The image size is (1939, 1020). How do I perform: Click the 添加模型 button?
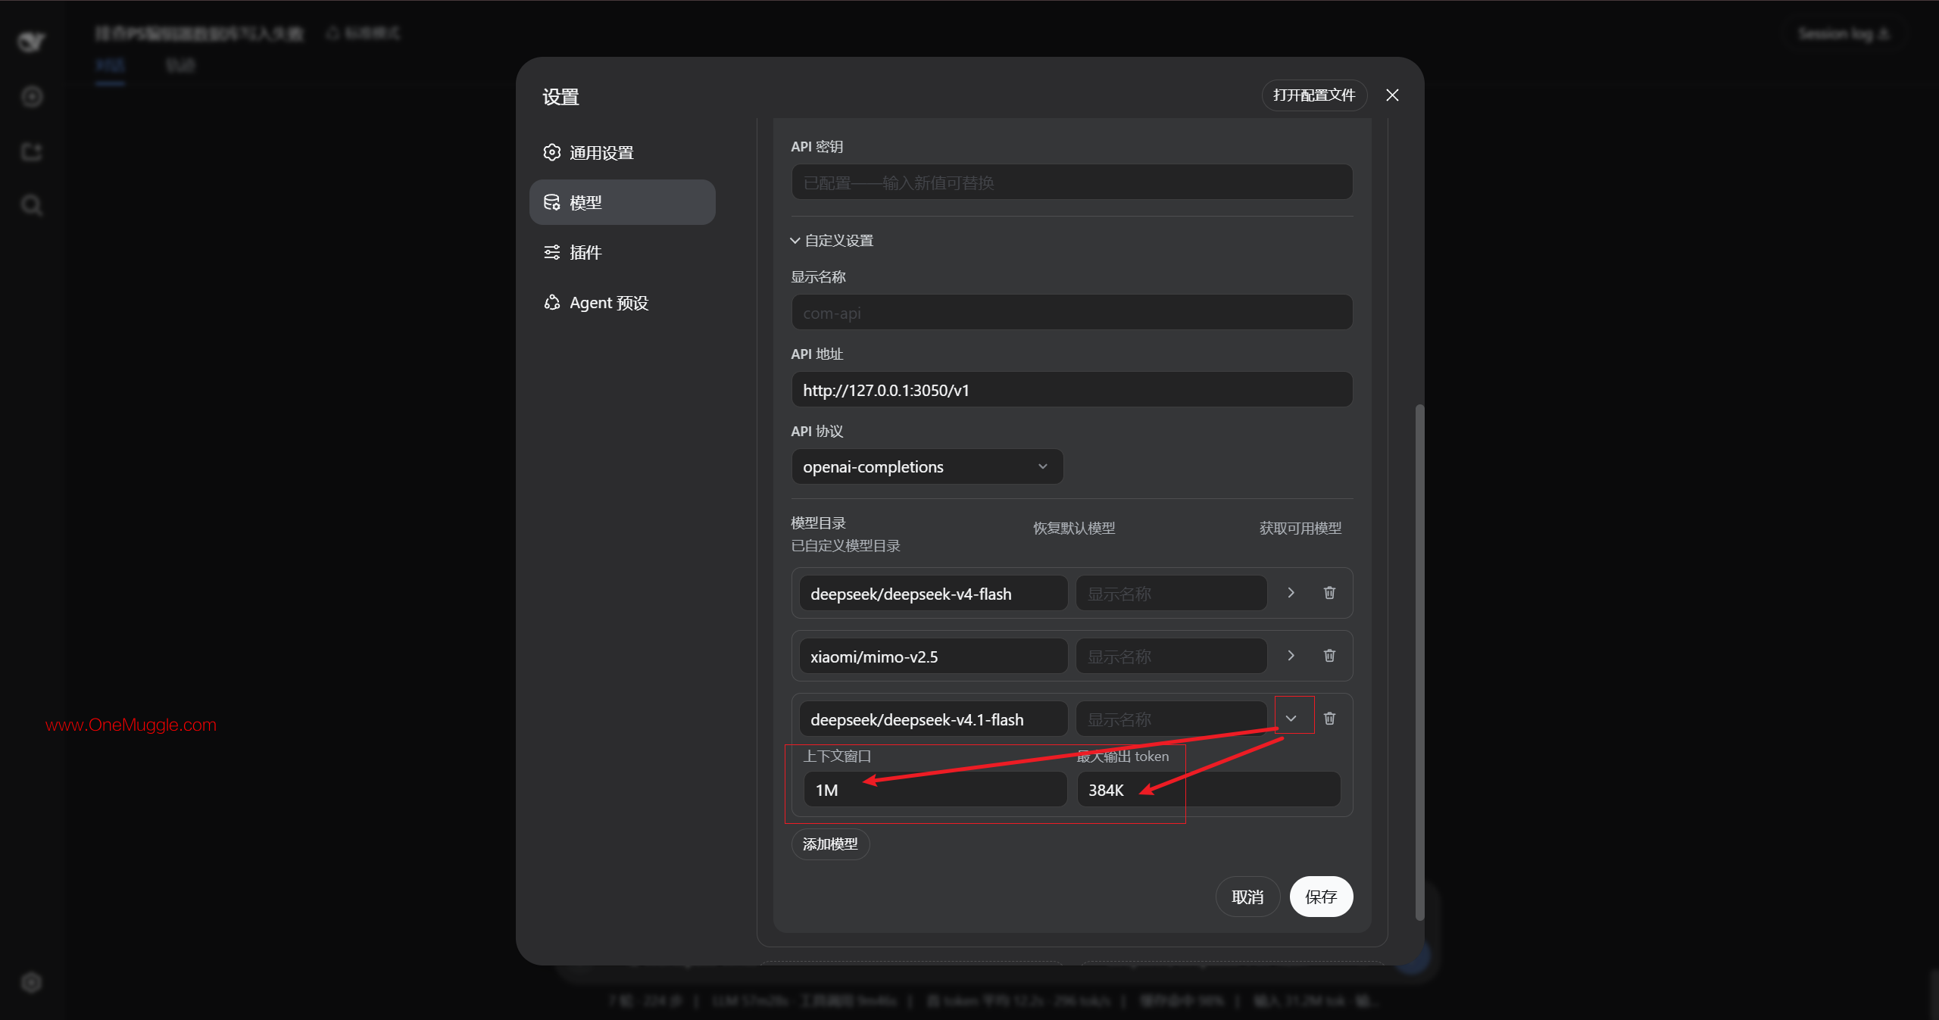click(830, 844)
